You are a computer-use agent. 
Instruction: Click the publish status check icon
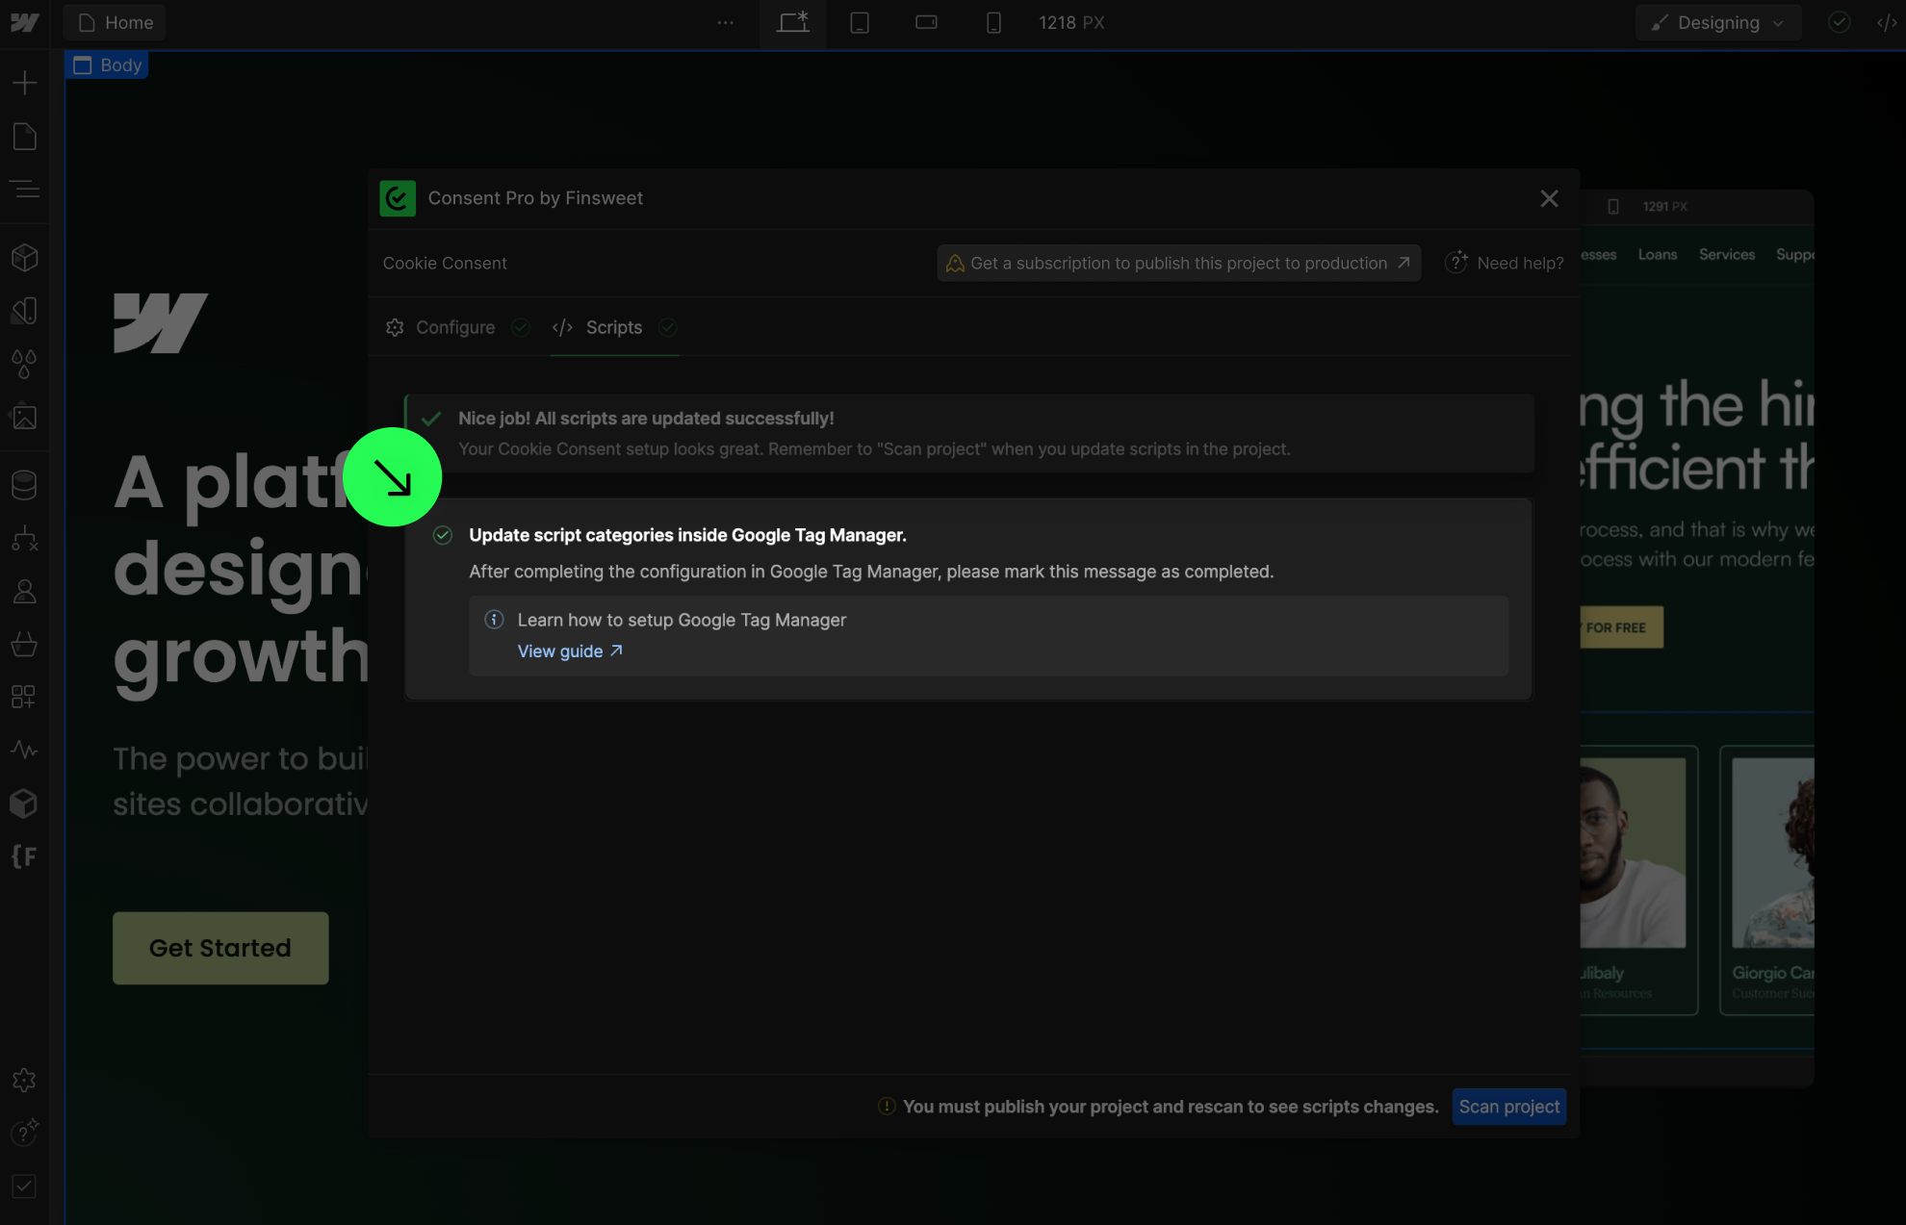point(1839,22)
